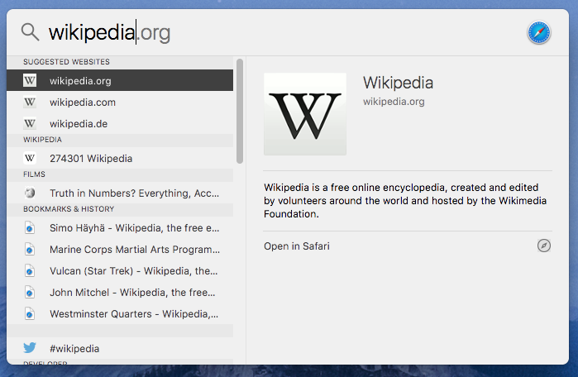Viewport: 578px width, 377px height.
Task: Click the Bookmarks & History section header
Action: (69, 209)
